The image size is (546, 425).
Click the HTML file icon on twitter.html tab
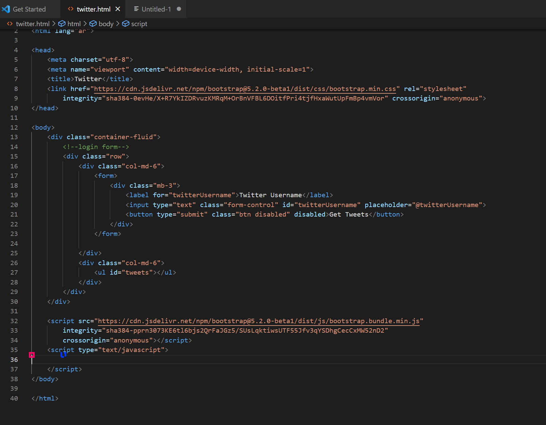tap(70, 9)
